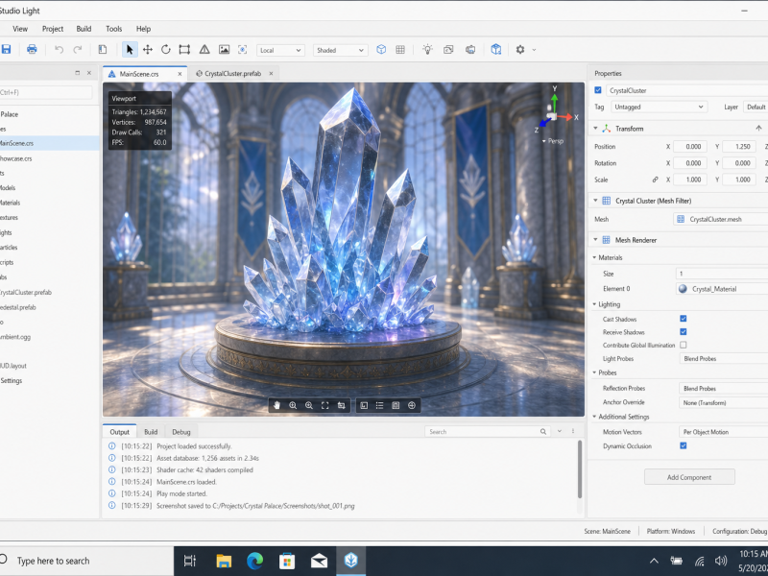Switch to the CrystalCluster.prefab tab

(x=233, y=74)
